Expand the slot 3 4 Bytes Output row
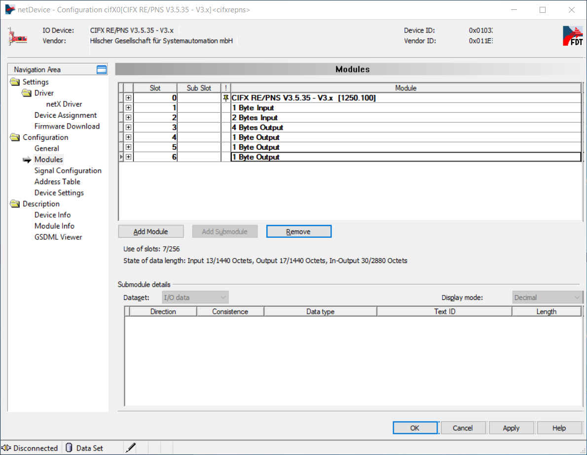587x455 pixels. point(128,128)
